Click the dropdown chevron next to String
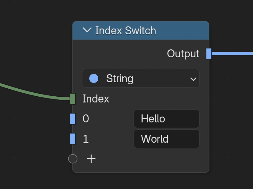Screen dimensions: 253x189 [x=193, y=79]
